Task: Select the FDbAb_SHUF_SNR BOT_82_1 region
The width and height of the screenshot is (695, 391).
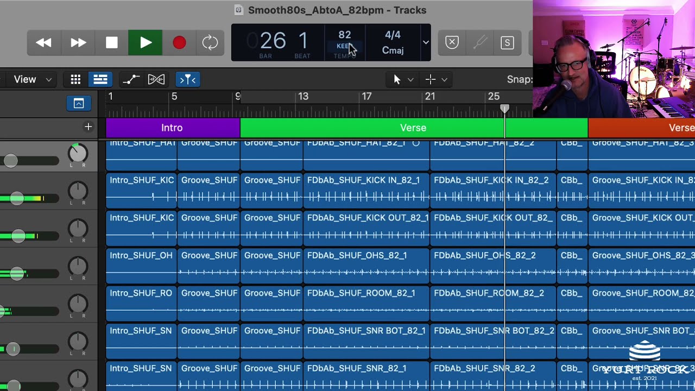Action: tap(366, 341)
